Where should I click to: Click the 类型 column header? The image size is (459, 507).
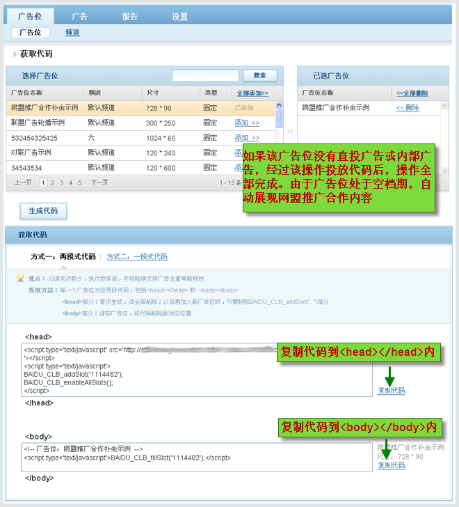tap(211, 93)
